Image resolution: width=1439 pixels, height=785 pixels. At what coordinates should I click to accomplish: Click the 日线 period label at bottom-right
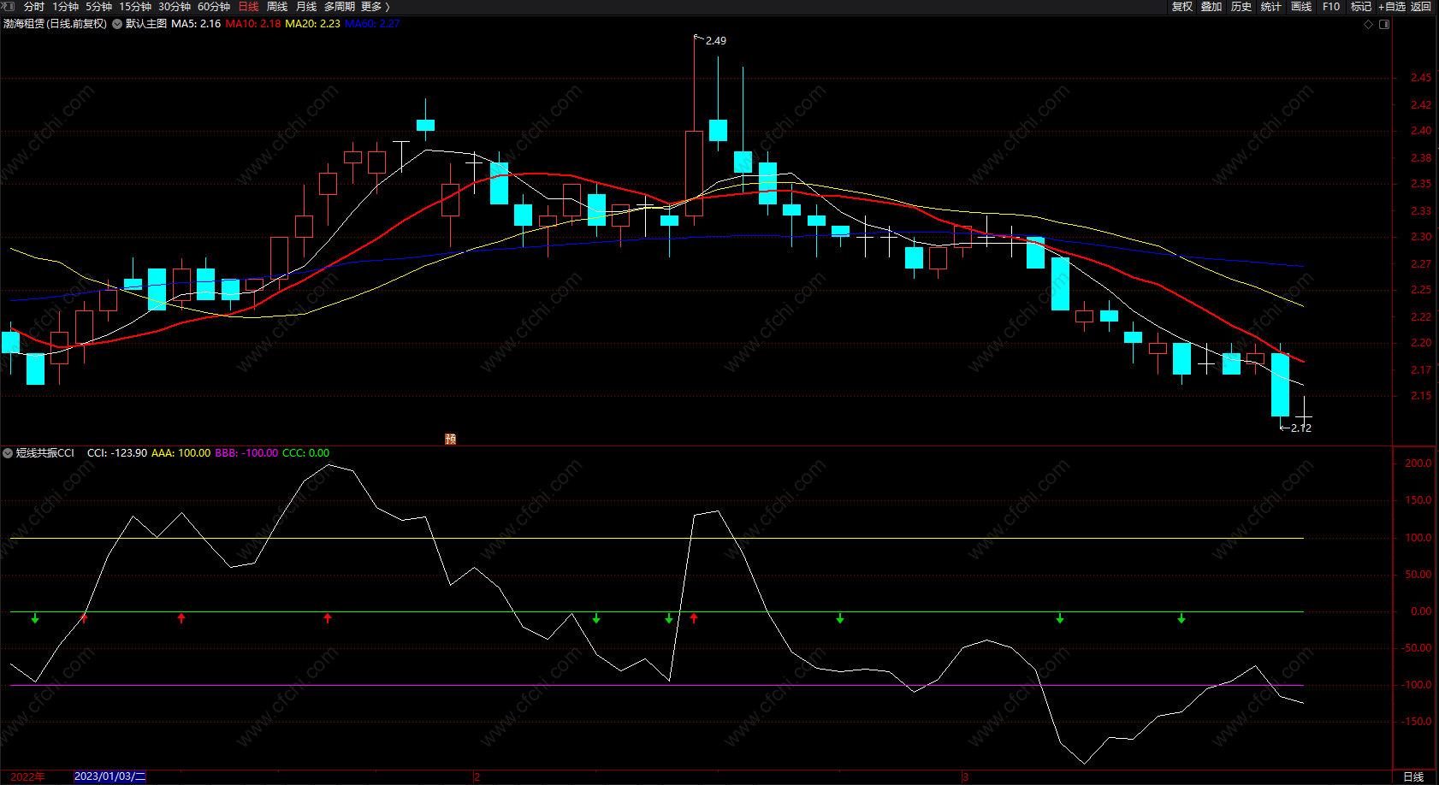(x=1414, y=776)
